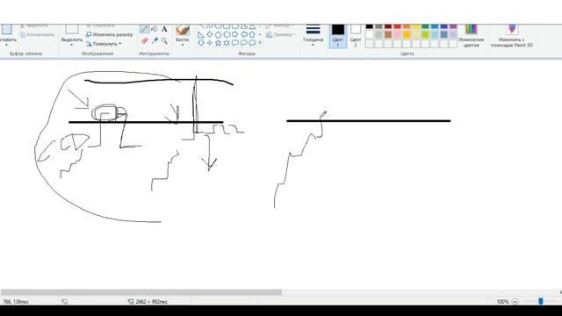Click the Инструменты group label
Screen dimensions: 562x316
point(155,54)
